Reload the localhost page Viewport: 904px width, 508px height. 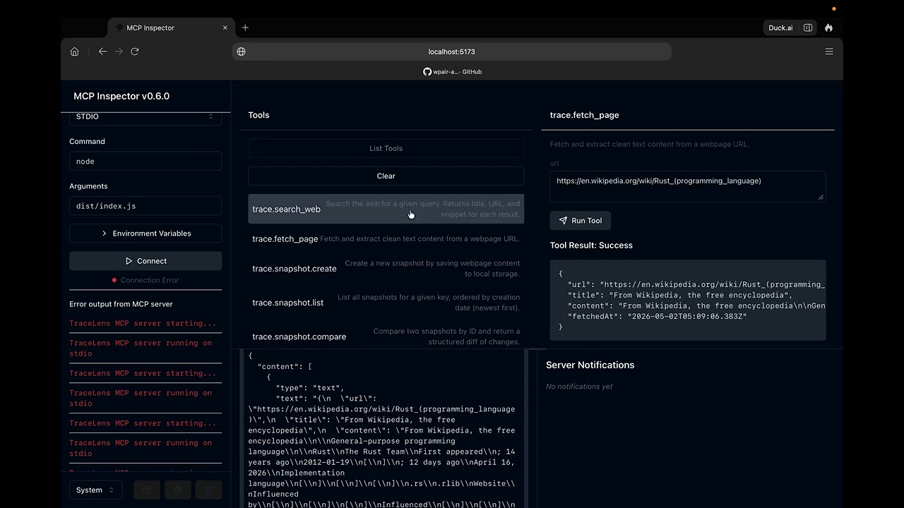(135, 52)
